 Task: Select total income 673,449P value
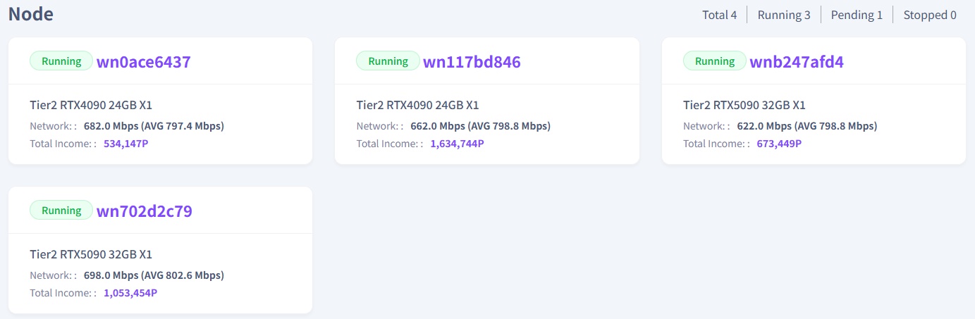tap(779, 144)
